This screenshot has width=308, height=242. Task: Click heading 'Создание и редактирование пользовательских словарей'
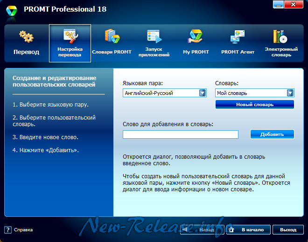pyautogui.click(x=55, y=81)
